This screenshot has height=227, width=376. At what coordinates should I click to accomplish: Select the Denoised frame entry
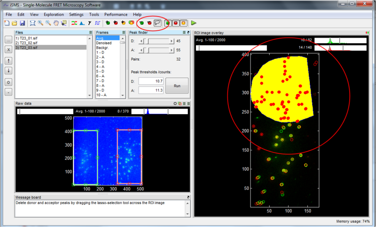coord(103,43)
